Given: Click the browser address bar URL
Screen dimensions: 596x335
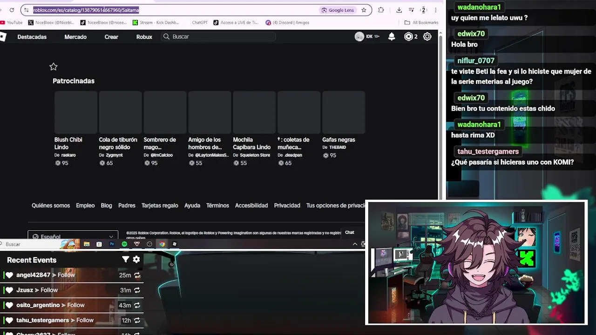Looking at the screenshot, I should point(86,10).
